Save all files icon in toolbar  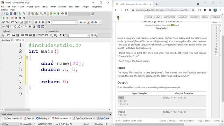[x=15, y=13]
